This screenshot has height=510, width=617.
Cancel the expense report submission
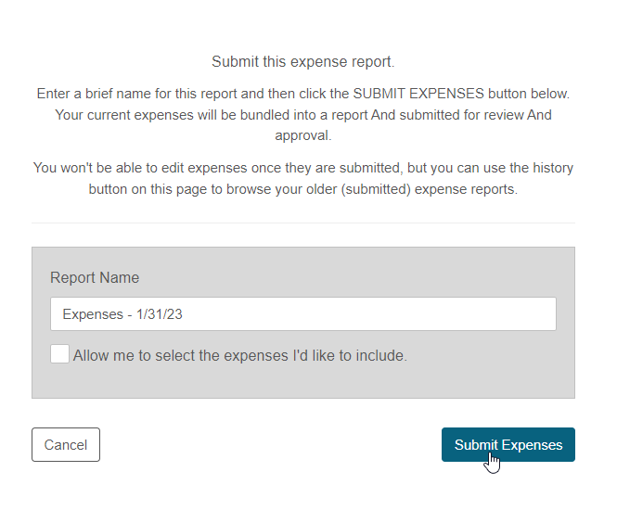(x=66, y=444)
